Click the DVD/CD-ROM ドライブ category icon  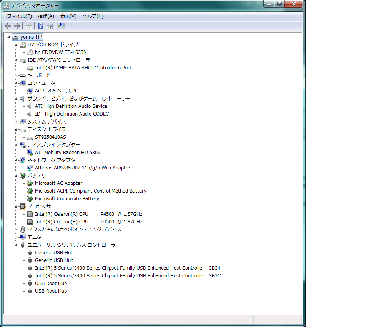click(x=23, y=45)
